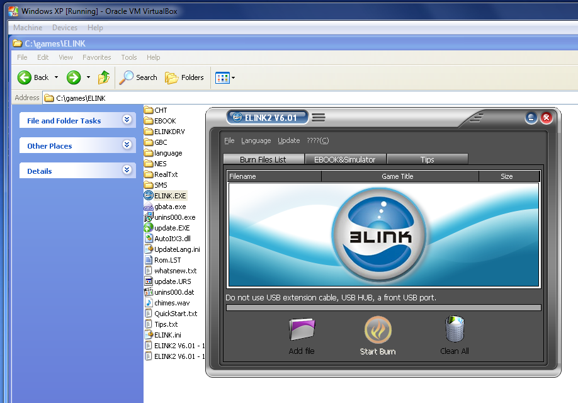The height and width of the screenshot is (403, 578).
Task: Open Explorer's Favorites menu
Action: pos(96,57)
